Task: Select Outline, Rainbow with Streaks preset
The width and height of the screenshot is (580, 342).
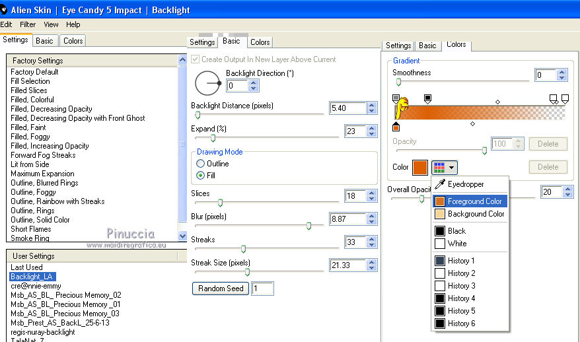Action: point(57,201)
